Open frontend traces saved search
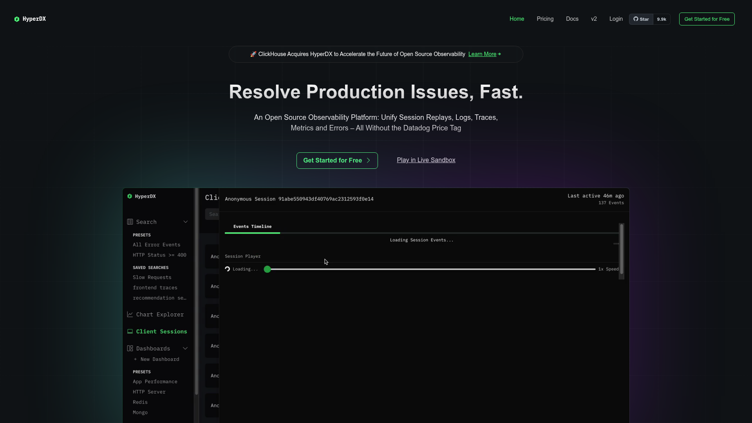752x423 pixels. [155, 287]
